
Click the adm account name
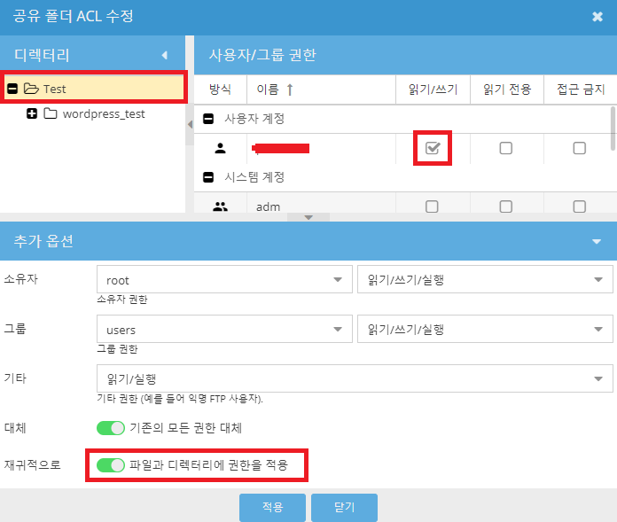pyautogui.click(x=268, y=206)
